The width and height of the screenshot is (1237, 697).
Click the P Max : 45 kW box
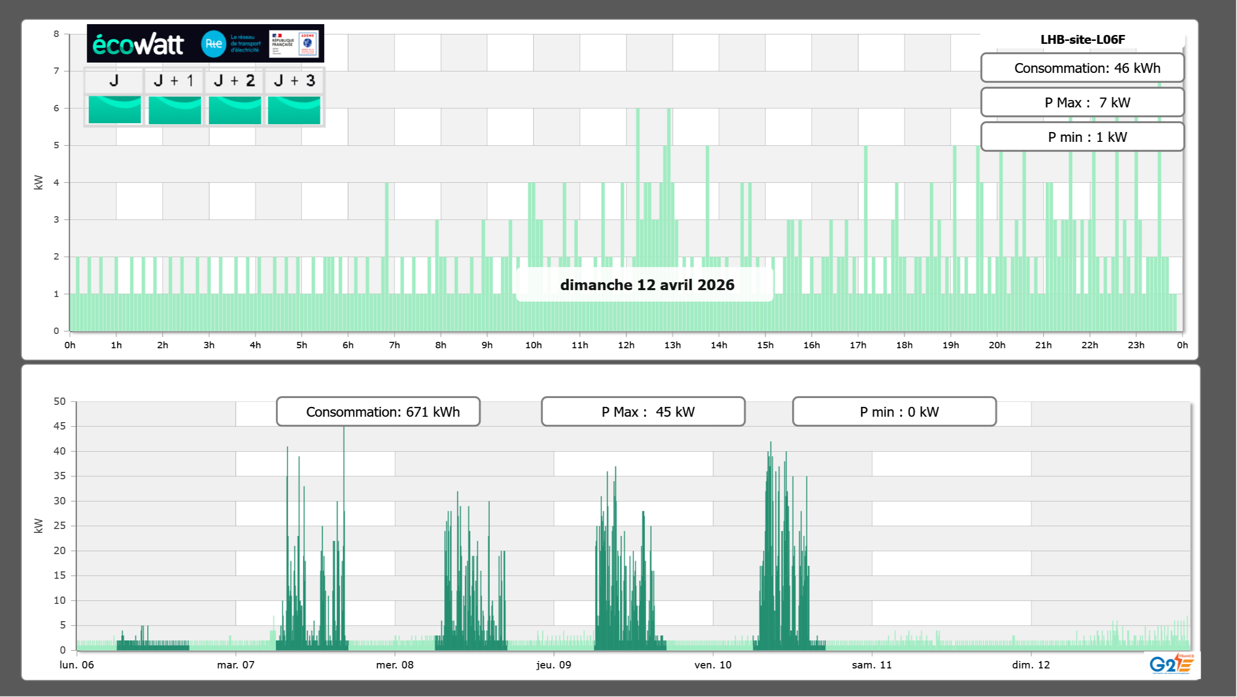pos(643,412)
